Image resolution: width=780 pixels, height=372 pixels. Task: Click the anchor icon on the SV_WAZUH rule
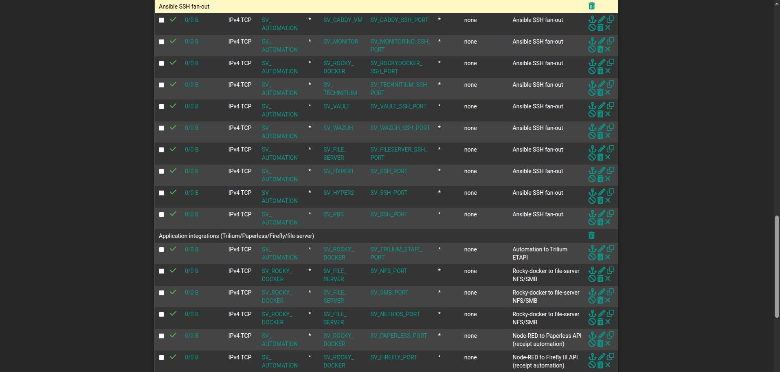click(592, 127)
